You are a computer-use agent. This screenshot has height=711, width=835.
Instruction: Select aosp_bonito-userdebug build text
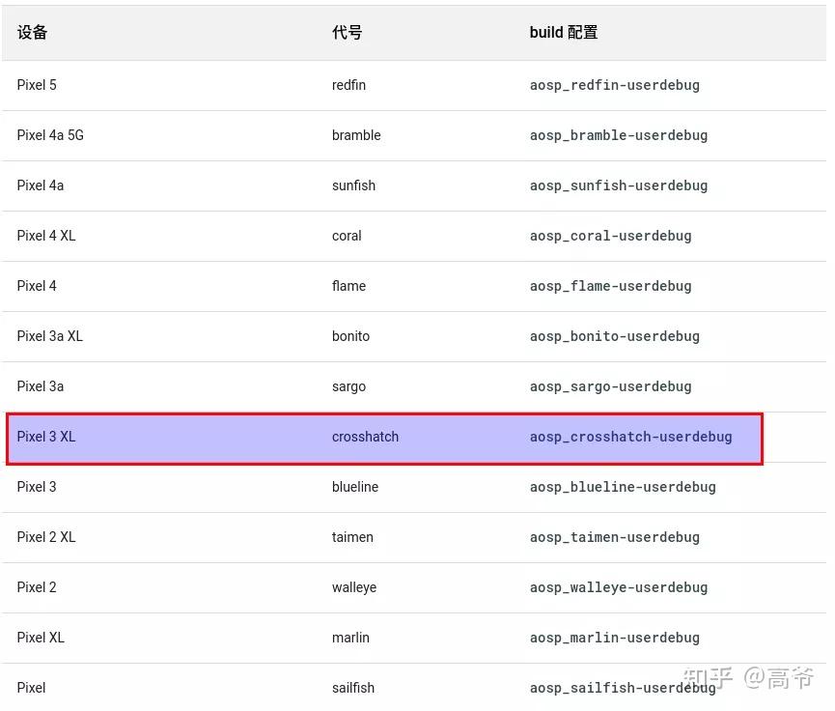tap(615, 336)
